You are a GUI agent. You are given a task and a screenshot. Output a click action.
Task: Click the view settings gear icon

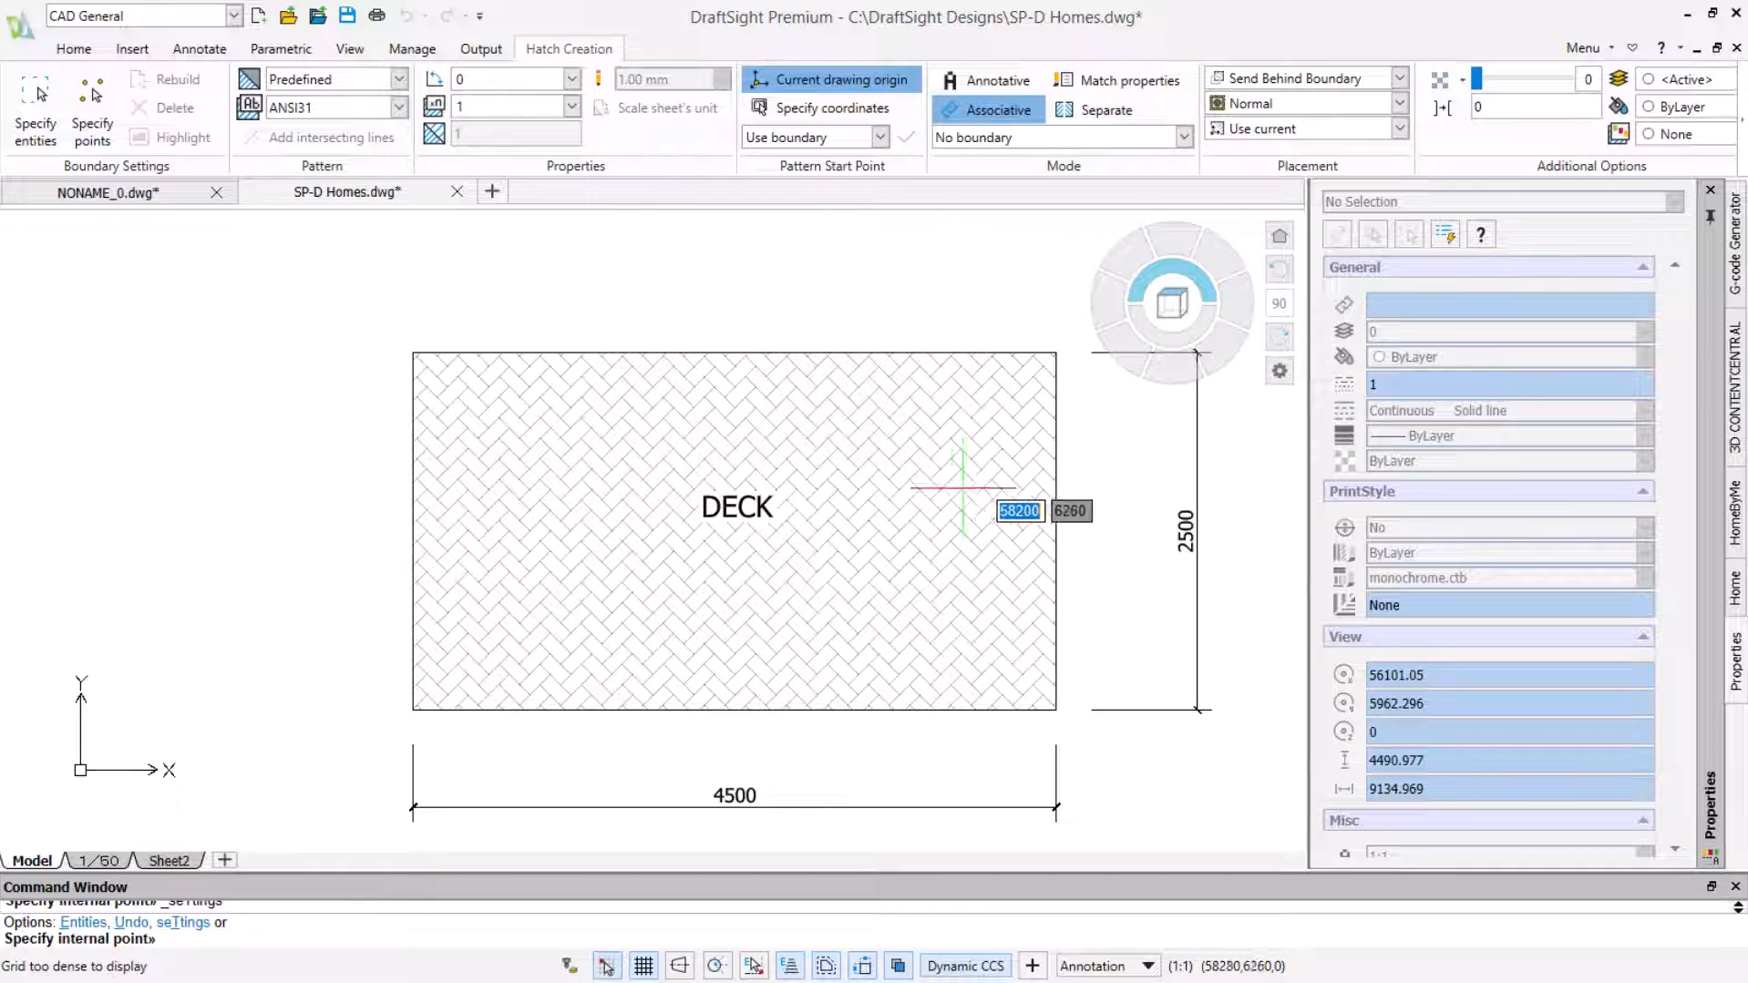(x=1280, y=371)
